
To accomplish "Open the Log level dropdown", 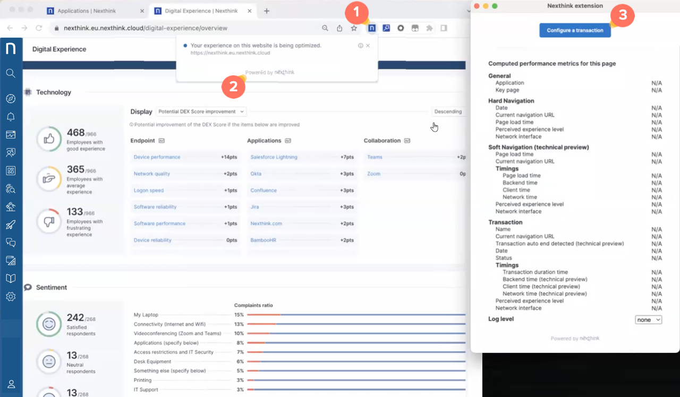I will point(648,320).
